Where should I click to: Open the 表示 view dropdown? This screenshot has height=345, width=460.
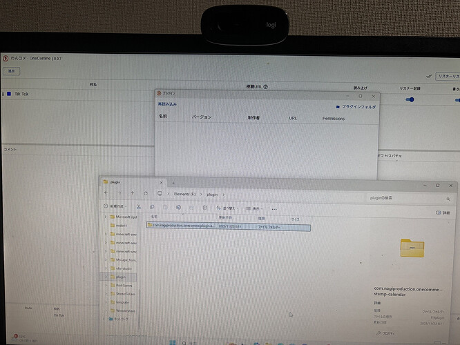coord(254,208)
